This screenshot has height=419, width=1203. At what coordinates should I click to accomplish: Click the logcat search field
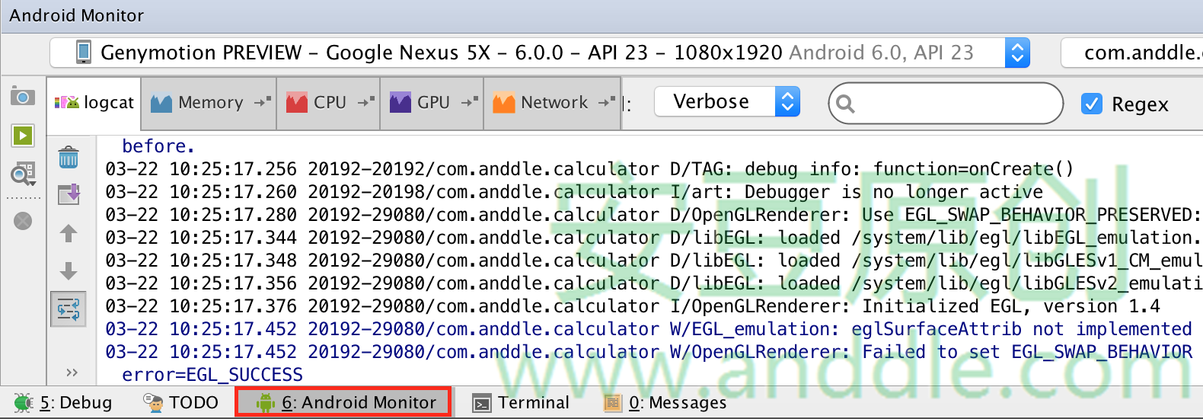pyautogui.click(x=956, y=104)
